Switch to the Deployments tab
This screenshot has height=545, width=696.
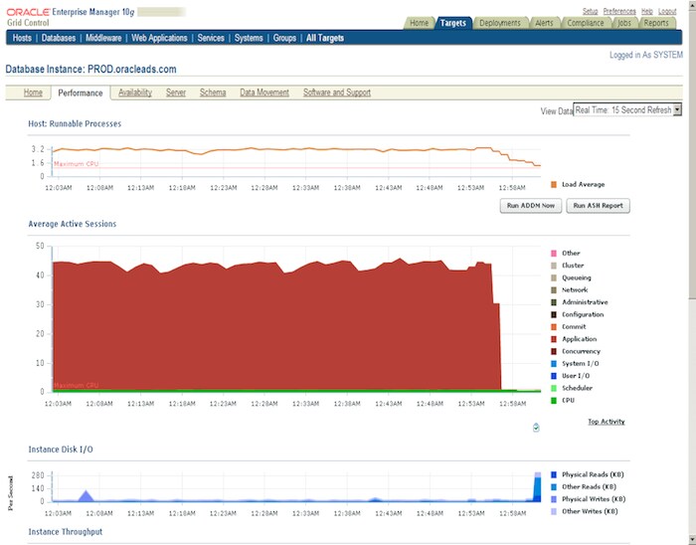pos(500,23)
